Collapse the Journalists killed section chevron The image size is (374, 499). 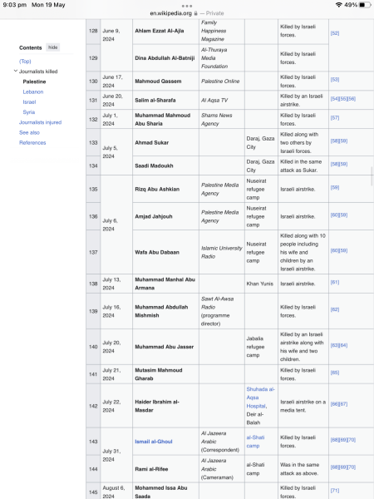click(x=15, y=71)
